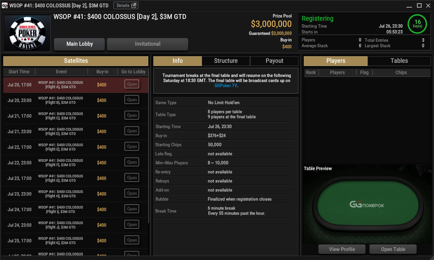Click the table preview image

click(x=367, y=205)
